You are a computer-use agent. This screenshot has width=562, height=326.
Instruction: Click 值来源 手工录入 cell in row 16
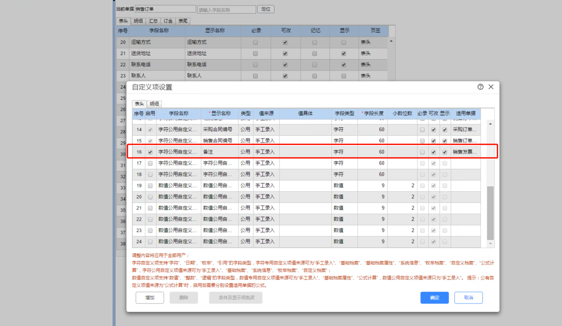pos(265,152)
